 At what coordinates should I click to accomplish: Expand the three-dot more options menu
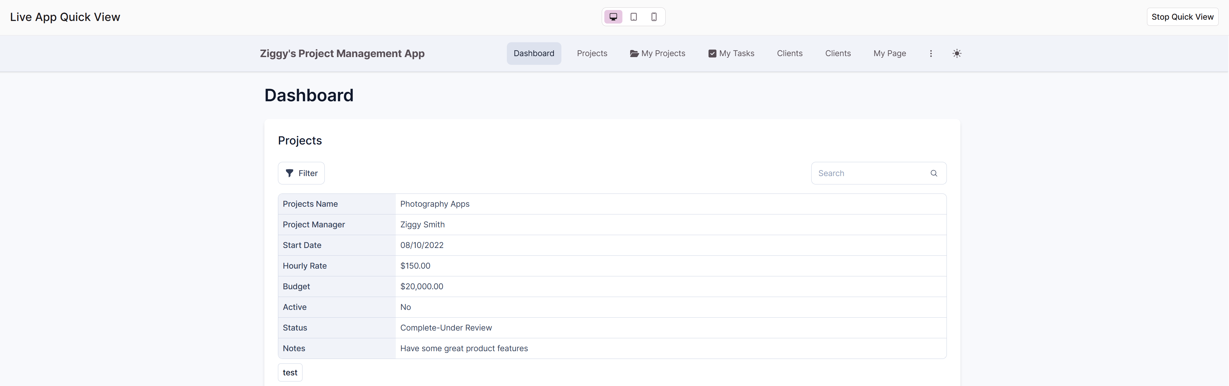tap(931, 54)
